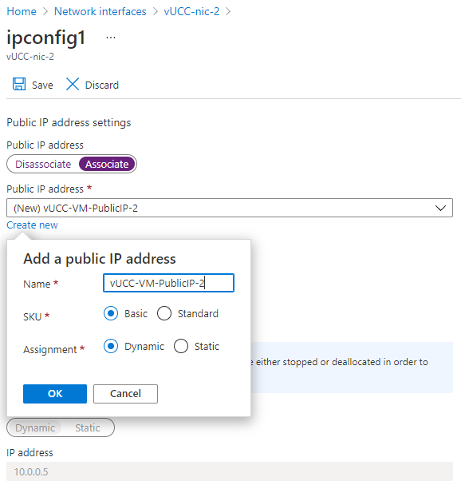The image size is (461, 493).
Task: Expand the Public IP address dropdown
Action: 230,208
